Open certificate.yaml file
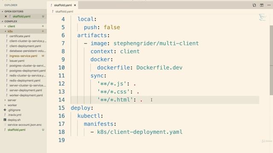Image resolution: width=273 pixels, height=153 pixels. tap(20, 36)
